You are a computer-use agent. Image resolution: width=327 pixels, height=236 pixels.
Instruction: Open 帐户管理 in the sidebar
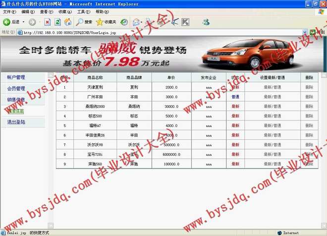click(x=16, y=77)
